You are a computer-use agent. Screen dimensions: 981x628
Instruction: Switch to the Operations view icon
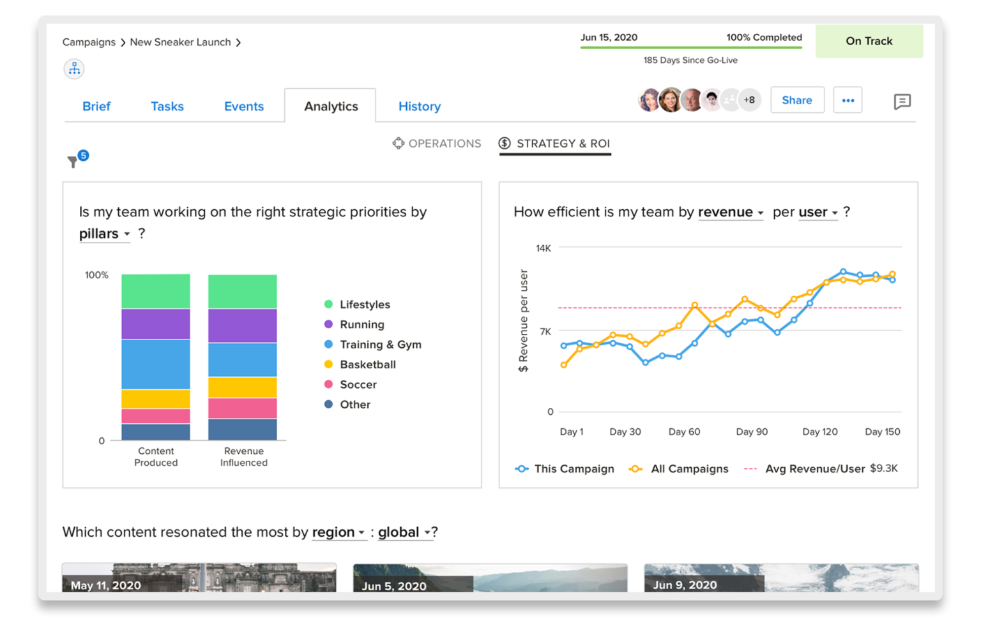398,144
